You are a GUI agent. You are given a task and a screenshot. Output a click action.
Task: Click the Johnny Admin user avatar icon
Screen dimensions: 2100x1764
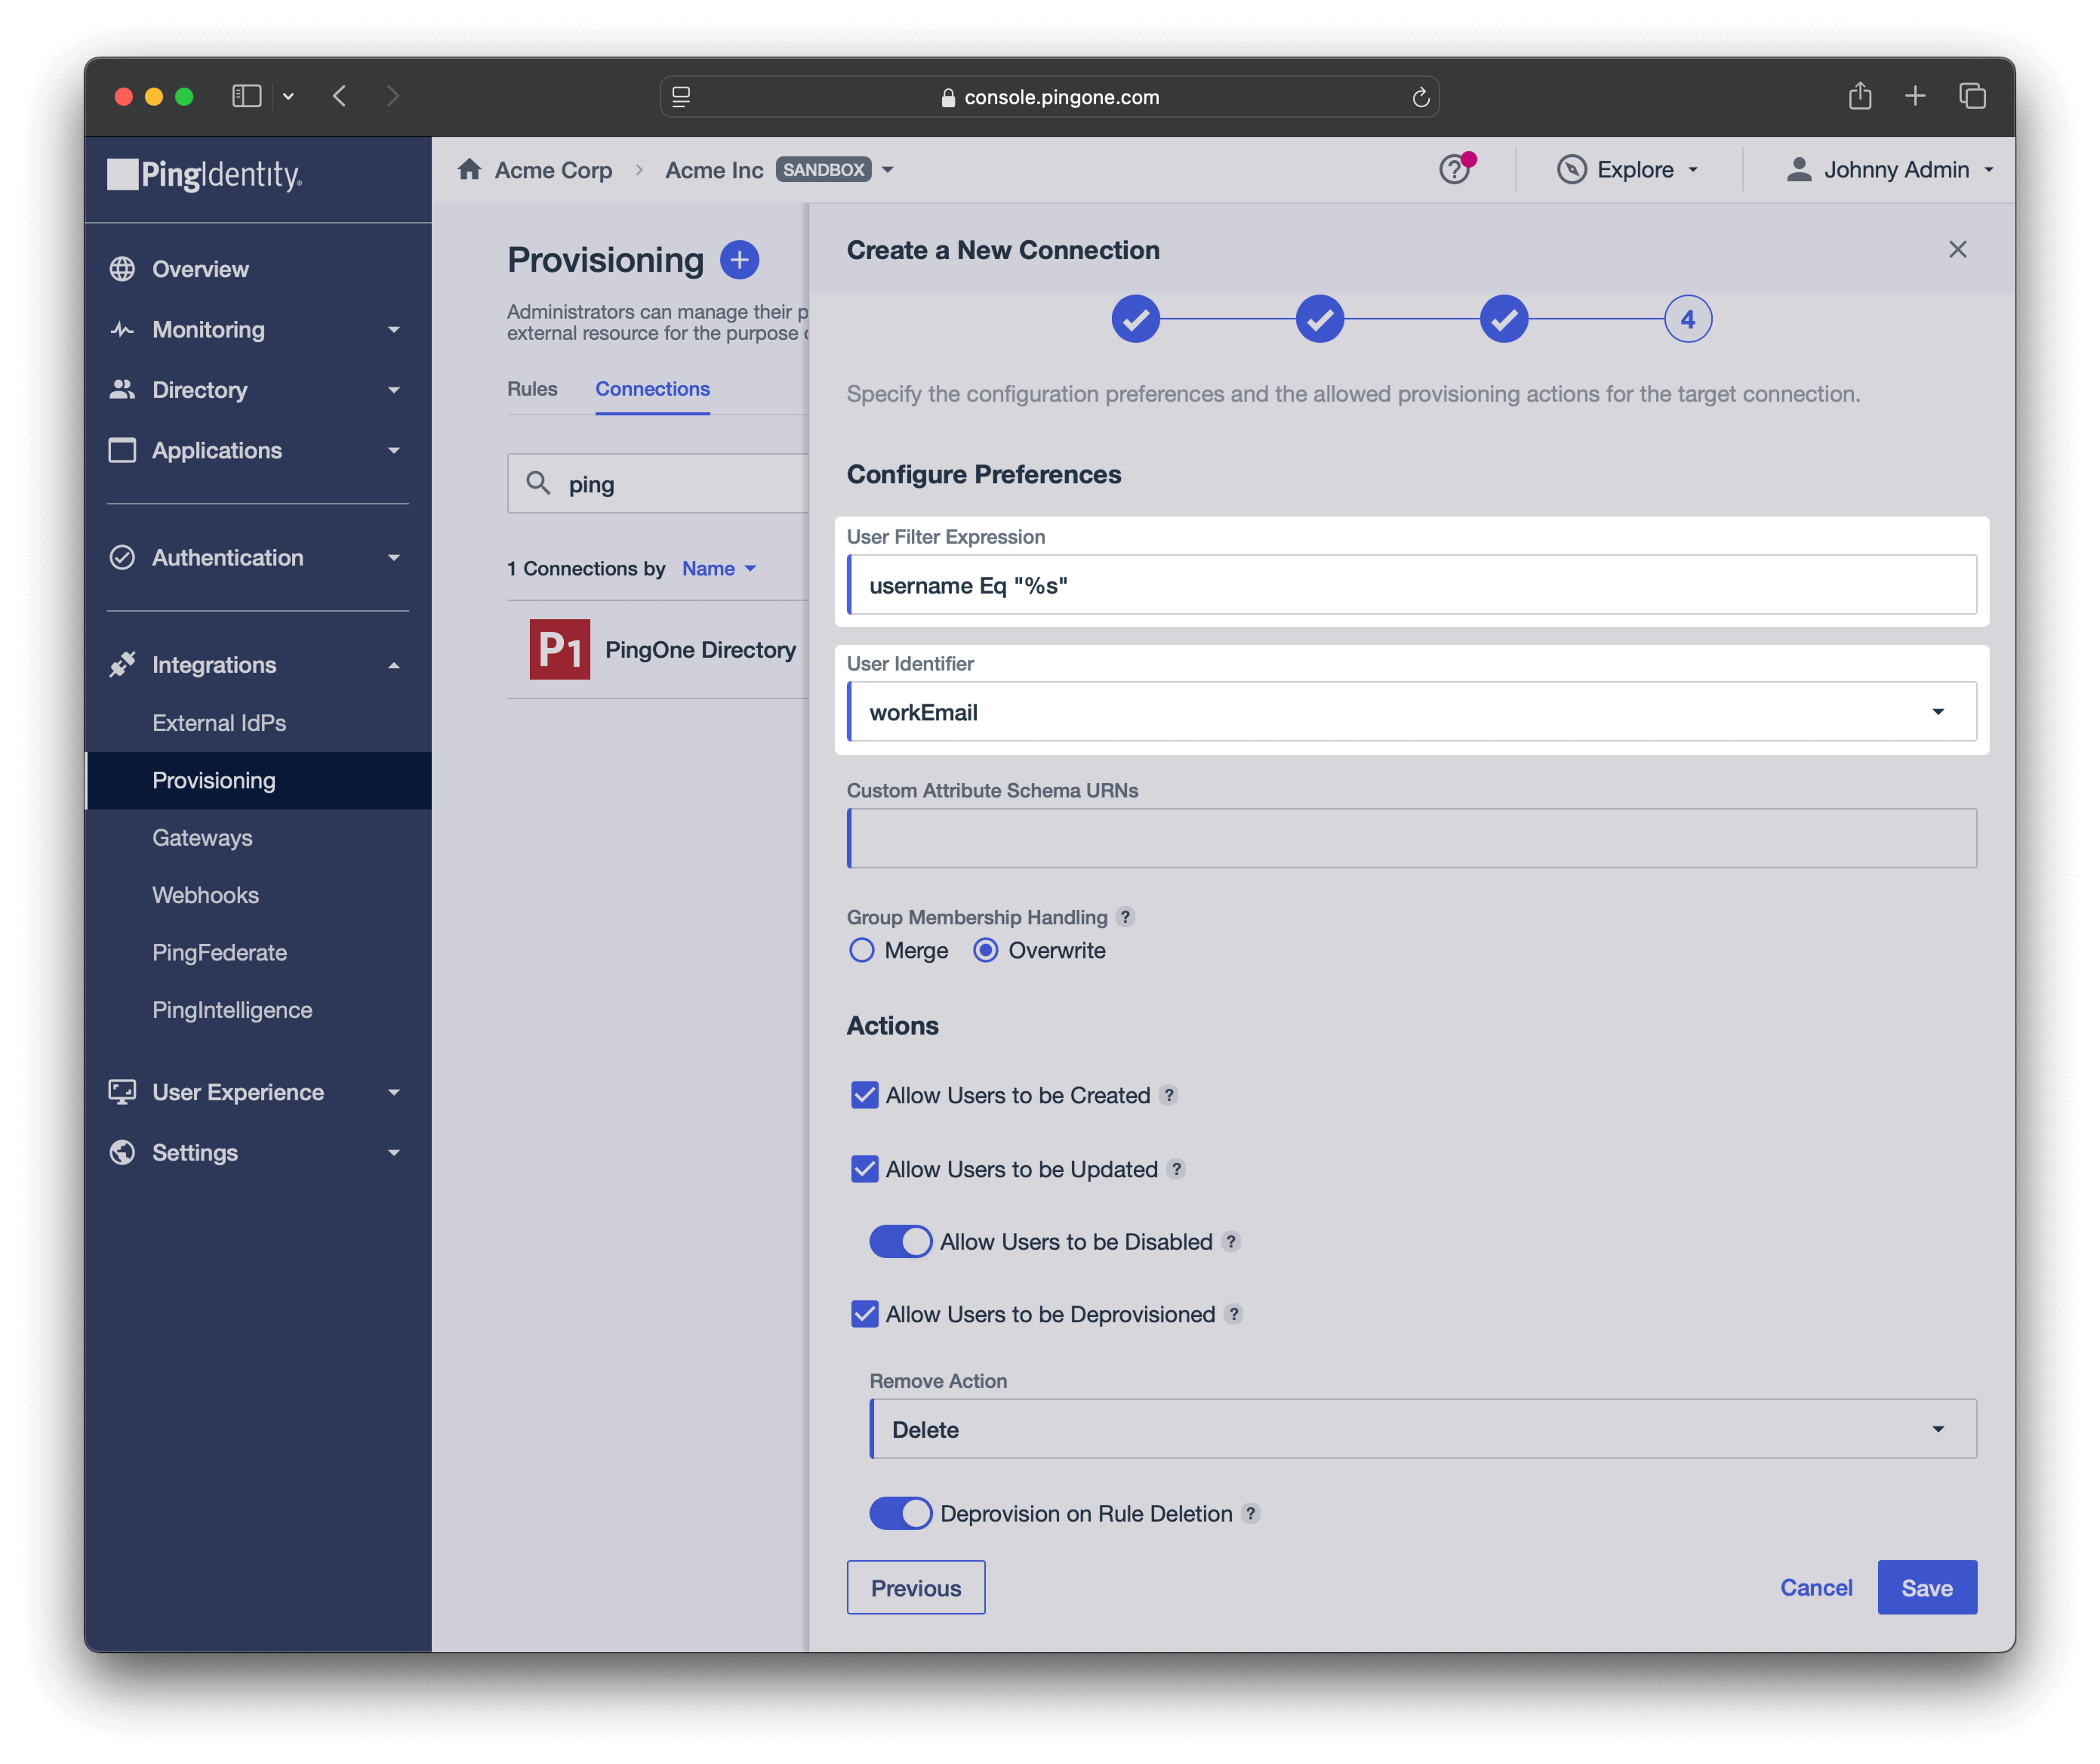coord(1799,169)
